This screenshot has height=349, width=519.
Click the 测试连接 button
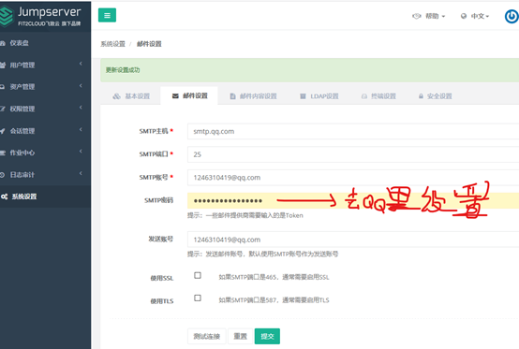[x=207, y=337]
